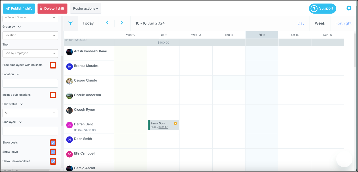The width and height of the screenshot is (358, 172).
Task: Click Darren Bent's DB avatar
Action: pos(70,125)
